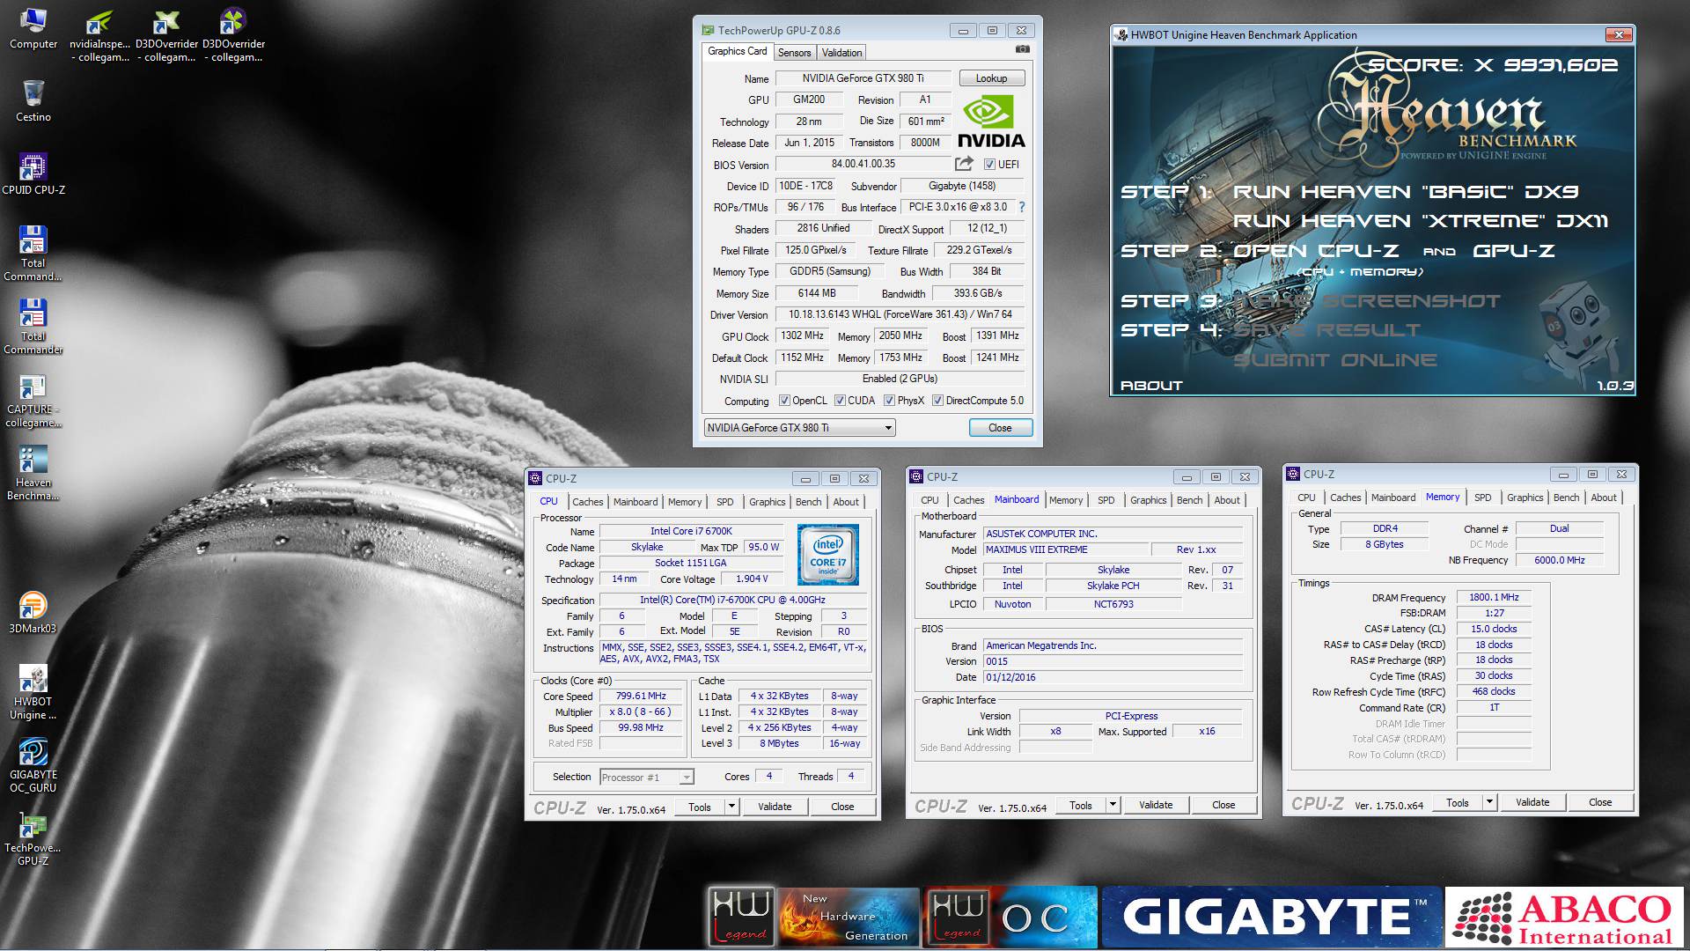This screenshot has height=951, width=1690.
Task: Open the TechPowerUp GPU-Z desktop shortcut
Action: tap(33, 839)
